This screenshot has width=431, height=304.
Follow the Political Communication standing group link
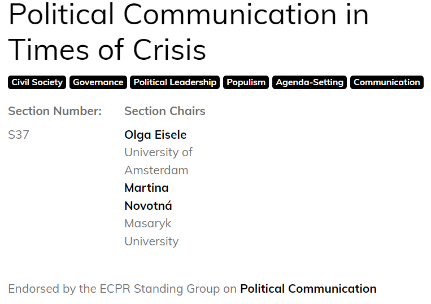pyautogui.click(x=308, y=289)
